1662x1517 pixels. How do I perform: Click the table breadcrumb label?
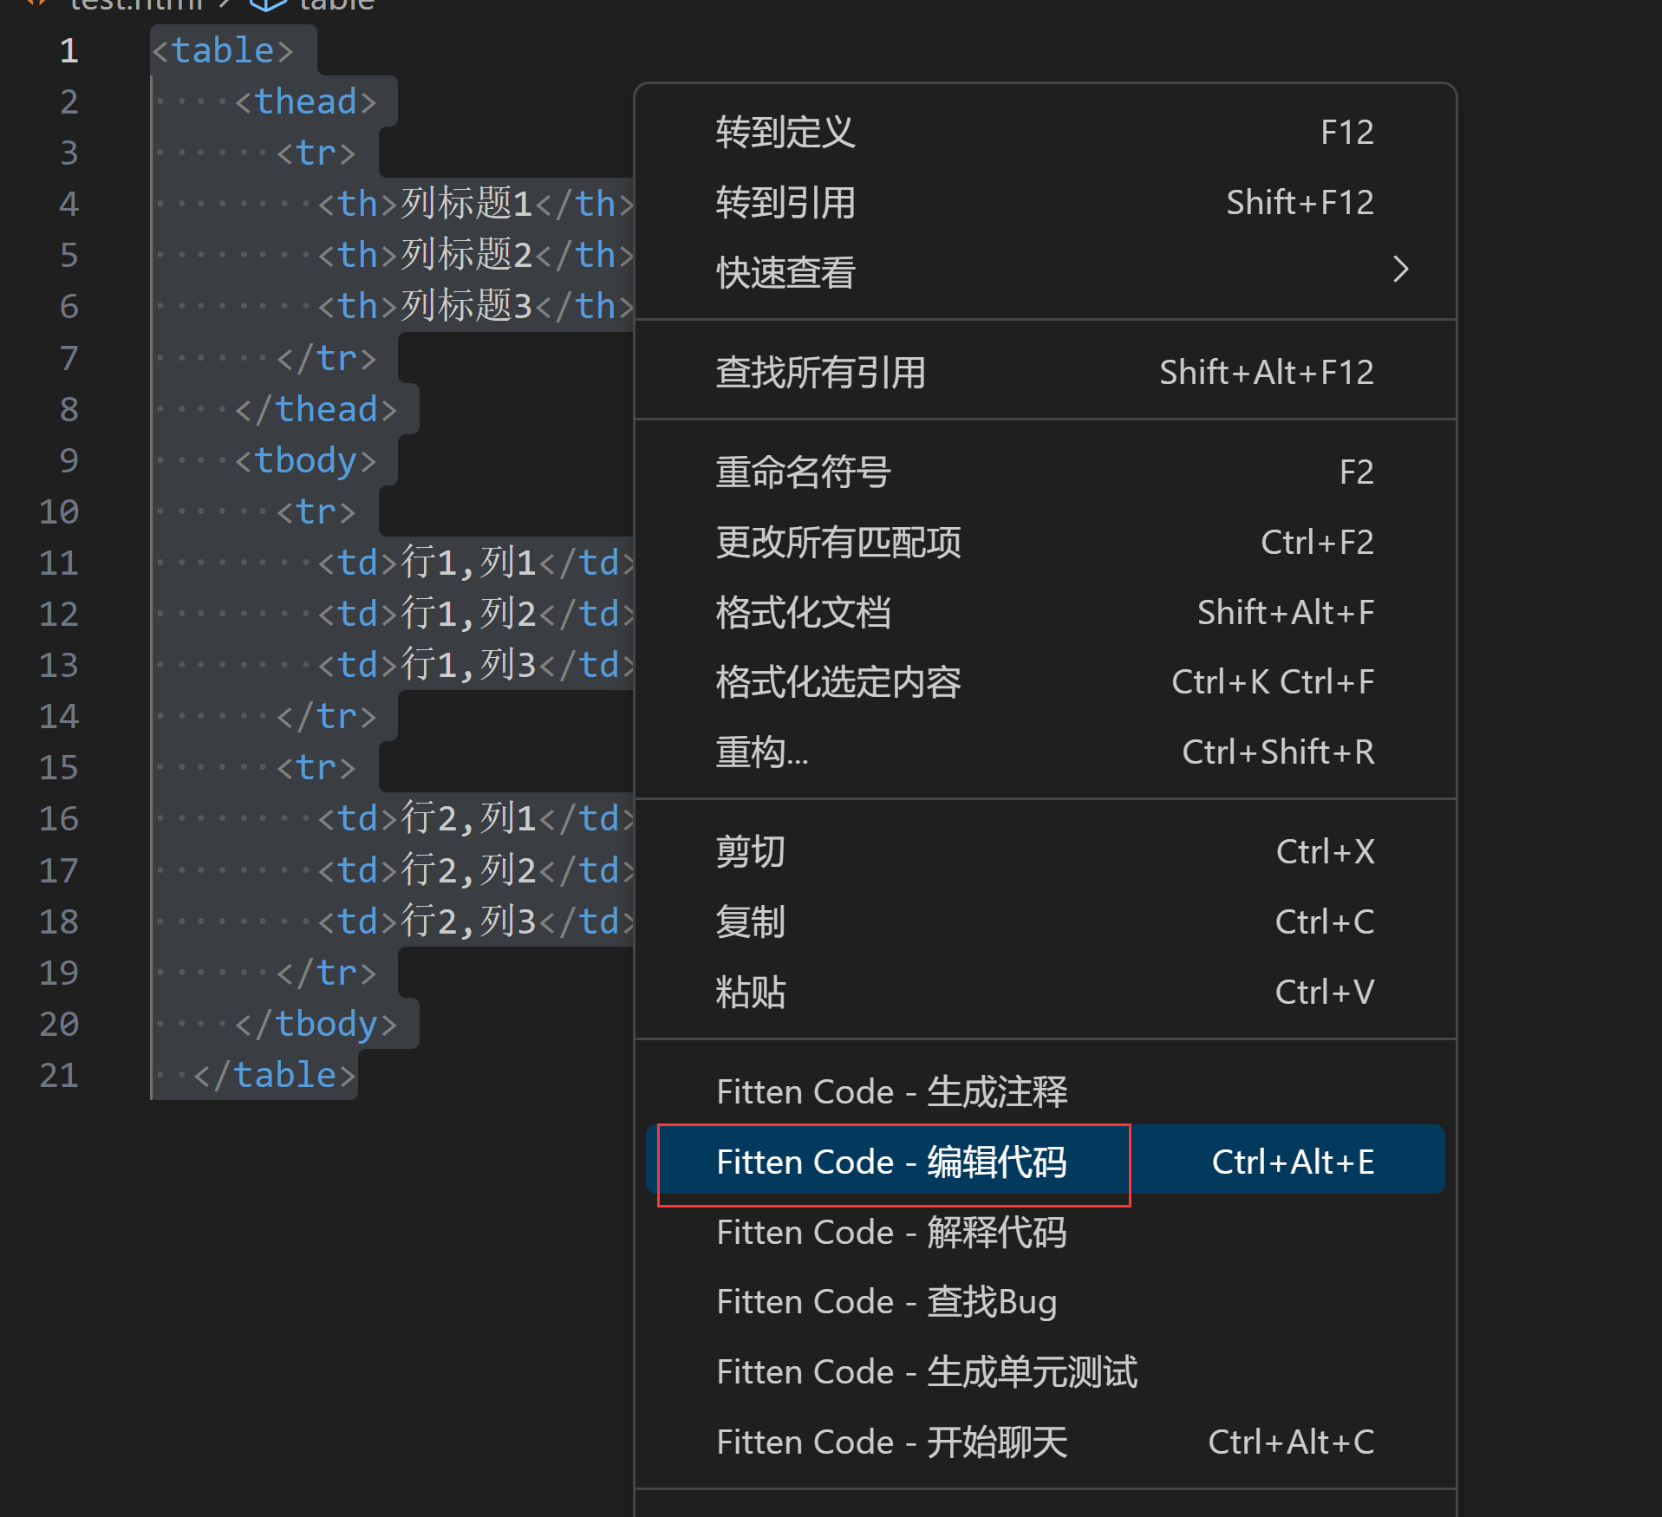(x=336, y=5)
